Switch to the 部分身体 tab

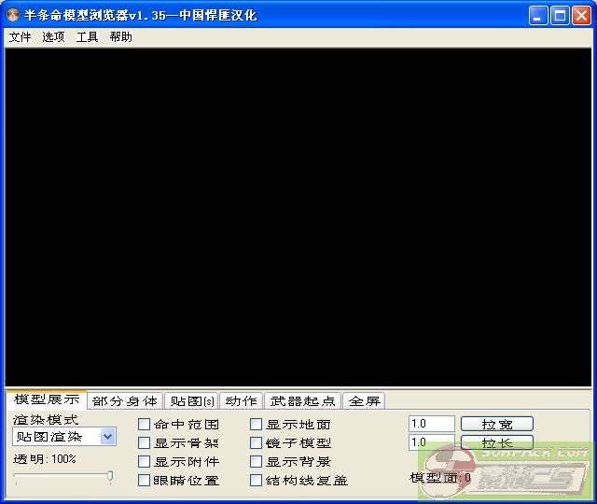(x=125, y=401)
